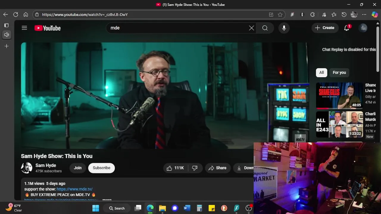Open YouTube notifications bell

point(347,28)
